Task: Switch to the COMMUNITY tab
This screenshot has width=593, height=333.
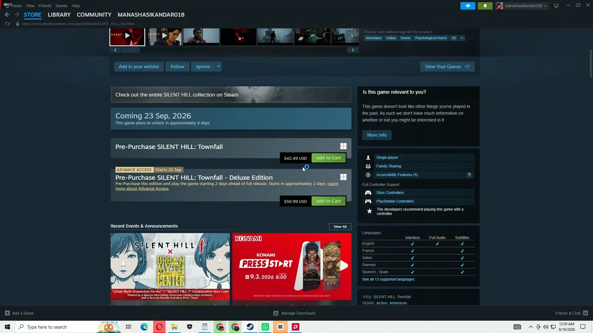Action: (x=94, y=15)
